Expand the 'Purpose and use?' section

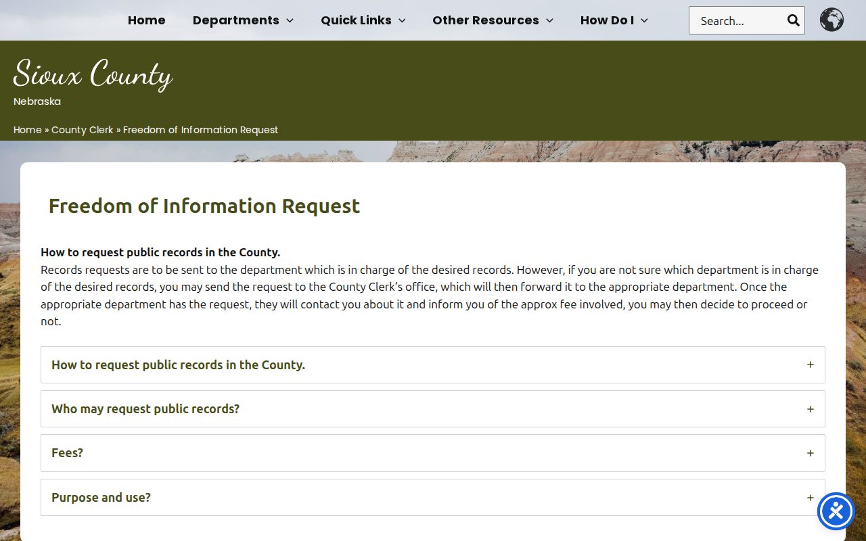[433, 498]
